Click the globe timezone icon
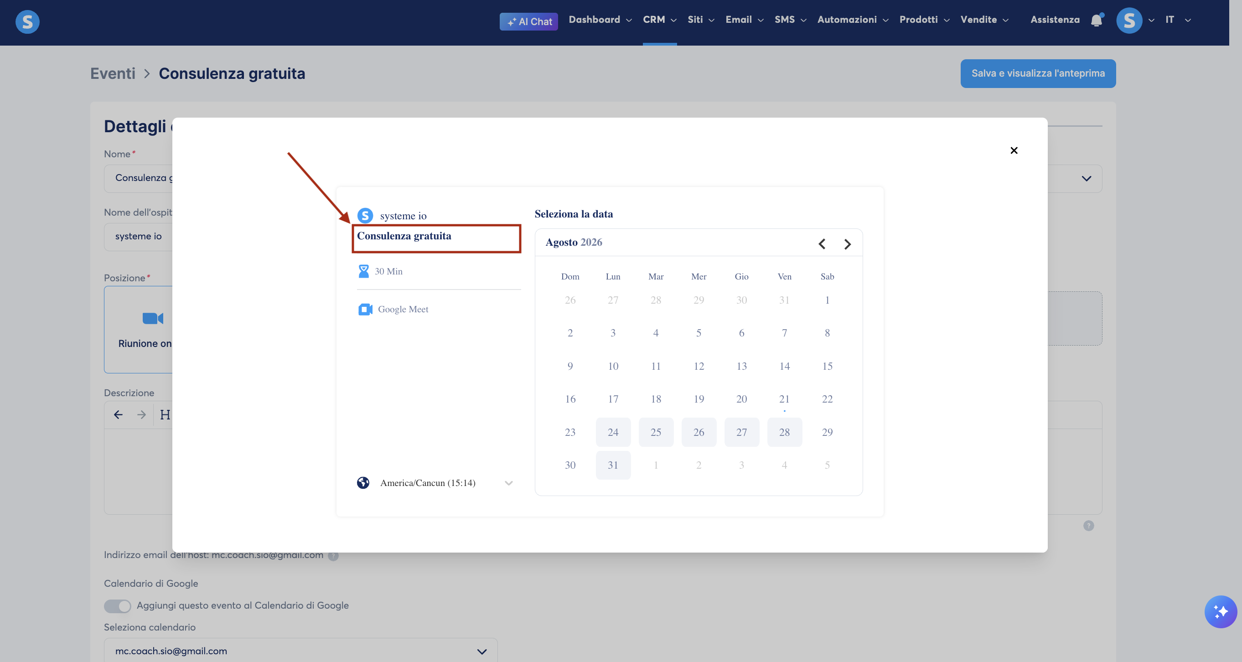The height and width of the screenshot is (662, 1242). [363, 483]
